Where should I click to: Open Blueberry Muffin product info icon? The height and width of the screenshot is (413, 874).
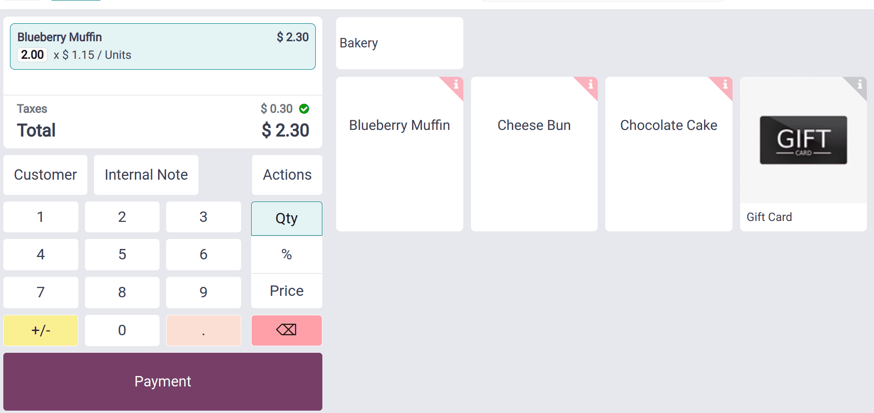click(x=456, y=84)
